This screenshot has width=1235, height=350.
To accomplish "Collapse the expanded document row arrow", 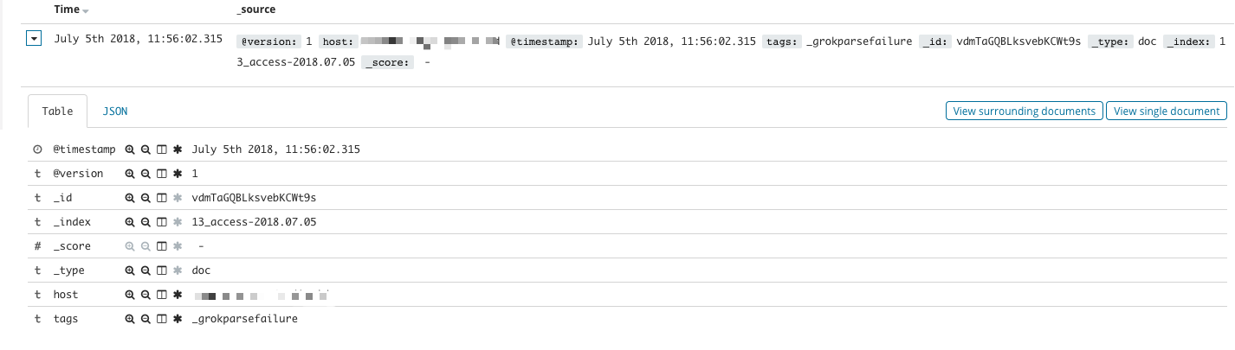I will [x=34, y=39].
